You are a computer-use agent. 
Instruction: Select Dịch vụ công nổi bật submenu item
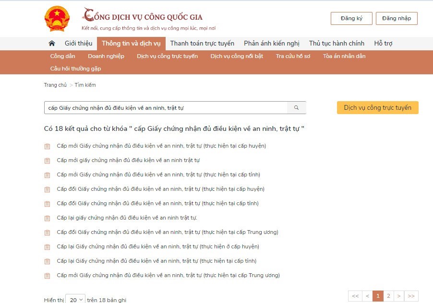[x=237, y=56]
